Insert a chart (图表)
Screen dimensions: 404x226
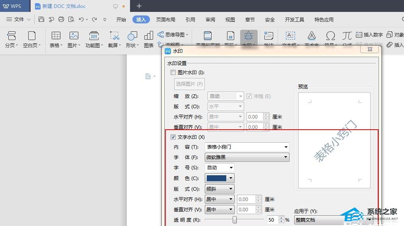[x=149, y=39]
